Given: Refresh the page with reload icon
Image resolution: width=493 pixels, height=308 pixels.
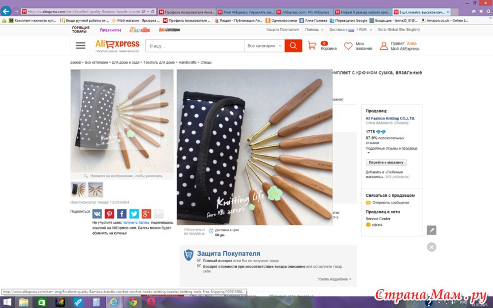Looking at the screenshot, I should (x=153, y=11).
